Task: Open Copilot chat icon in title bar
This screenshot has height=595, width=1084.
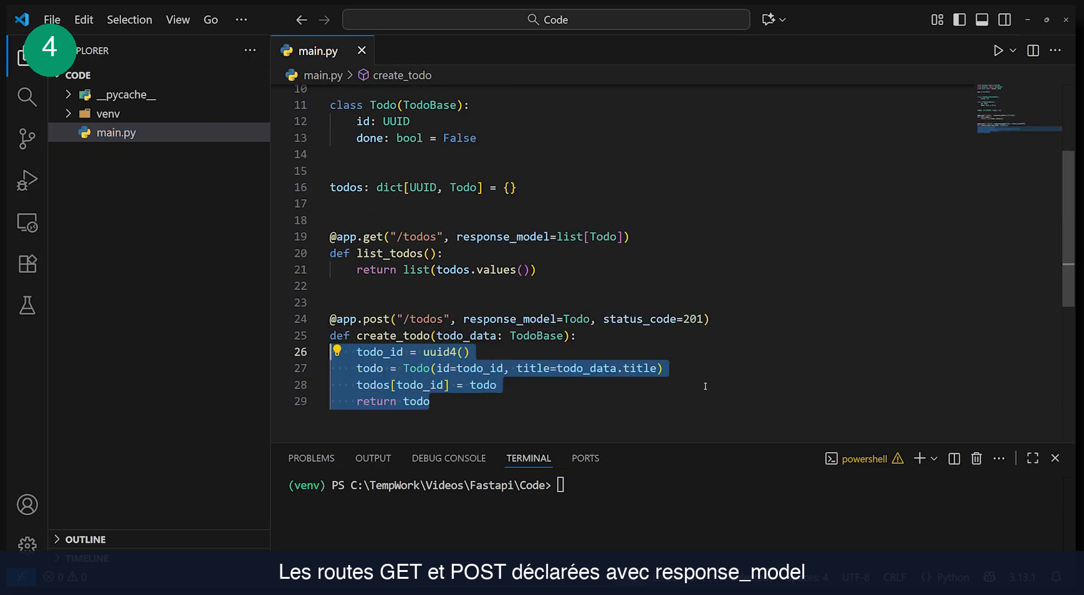Action: point(768,19)
